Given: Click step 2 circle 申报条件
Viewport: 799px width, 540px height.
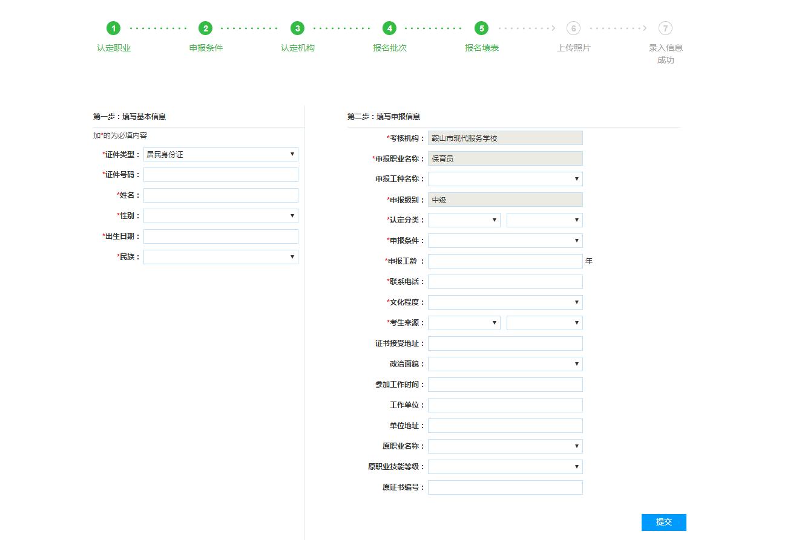Looking at the screenshot, I should (x=206, y=28).
